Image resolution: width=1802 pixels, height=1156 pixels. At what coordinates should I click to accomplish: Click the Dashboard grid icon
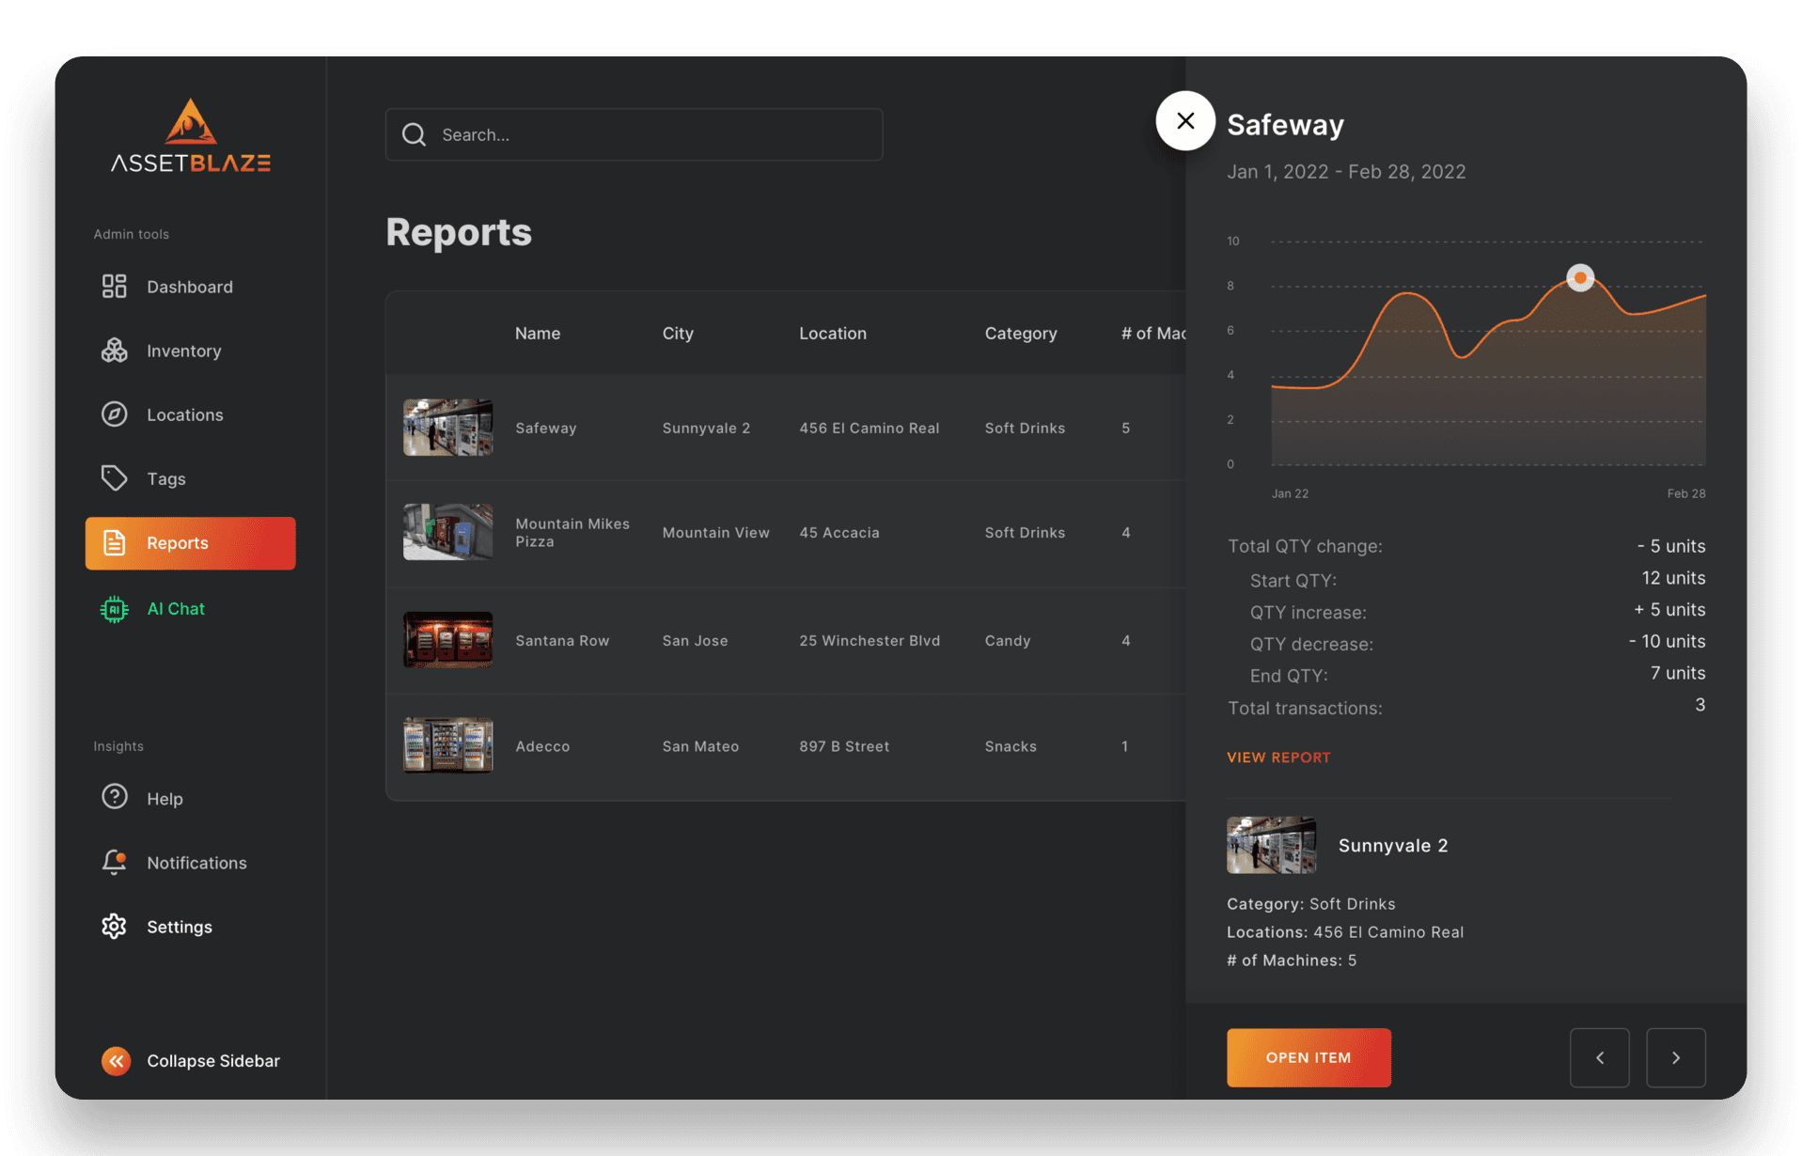[x=114, y=287]
